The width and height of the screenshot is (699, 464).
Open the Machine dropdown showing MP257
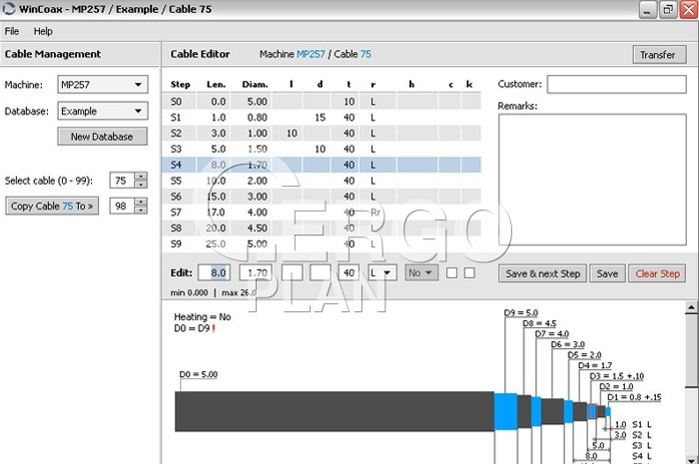[103, 85]
